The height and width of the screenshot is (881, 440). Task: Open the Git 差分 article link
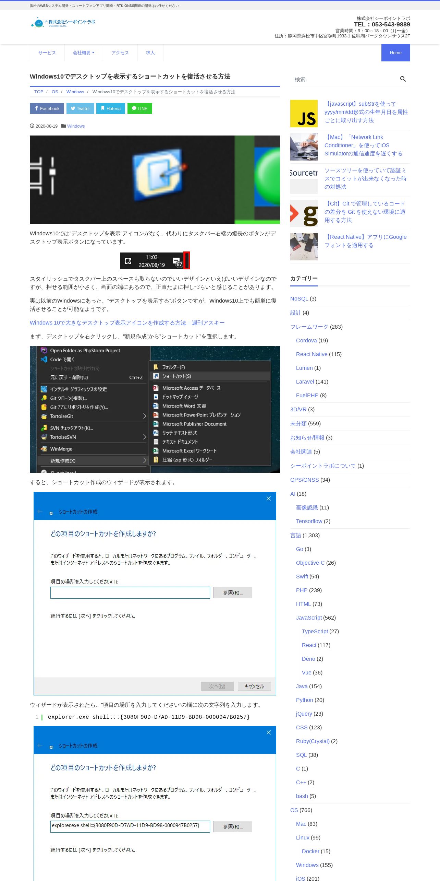365,212
